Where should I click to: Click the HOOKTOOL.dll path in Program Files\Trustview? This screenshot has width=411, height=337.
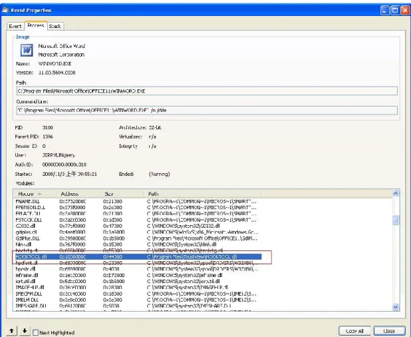click(192, 256)
